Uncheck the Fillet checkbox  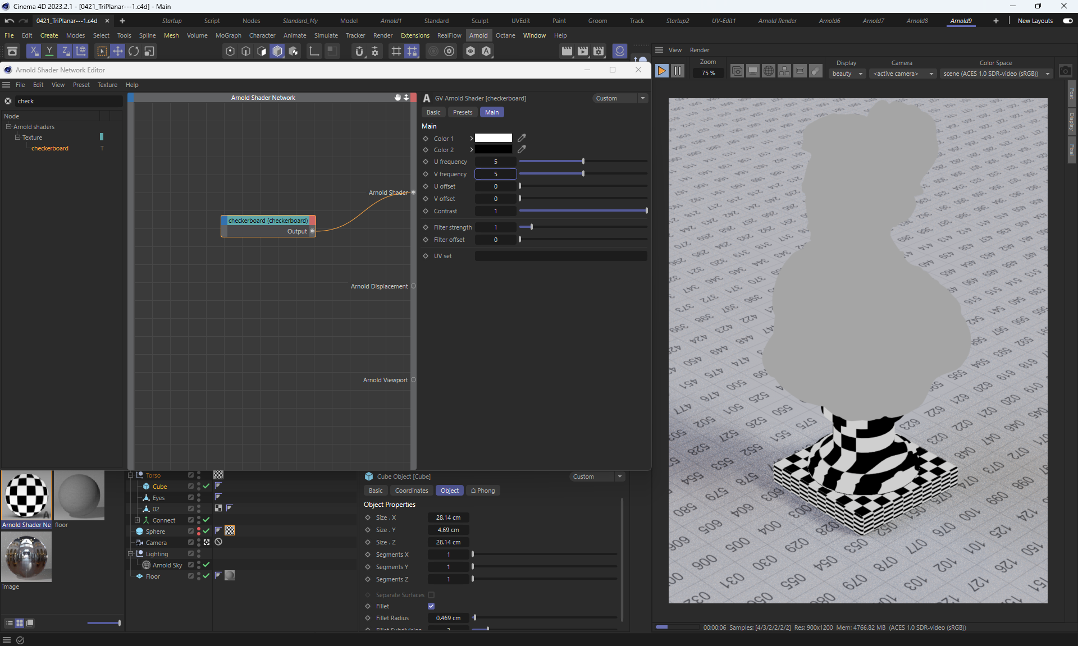(x=431, y=606)
